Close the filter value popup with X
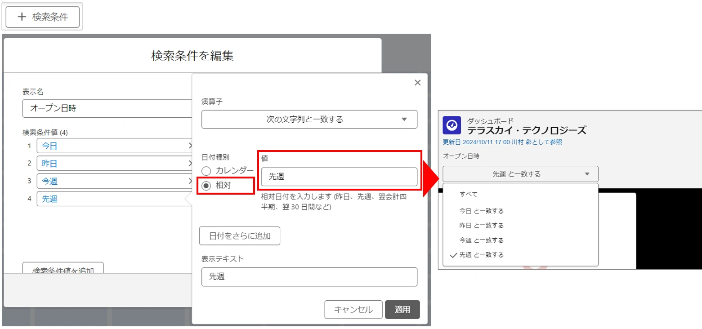Screen dimensions: 702x329 [417, 83]
